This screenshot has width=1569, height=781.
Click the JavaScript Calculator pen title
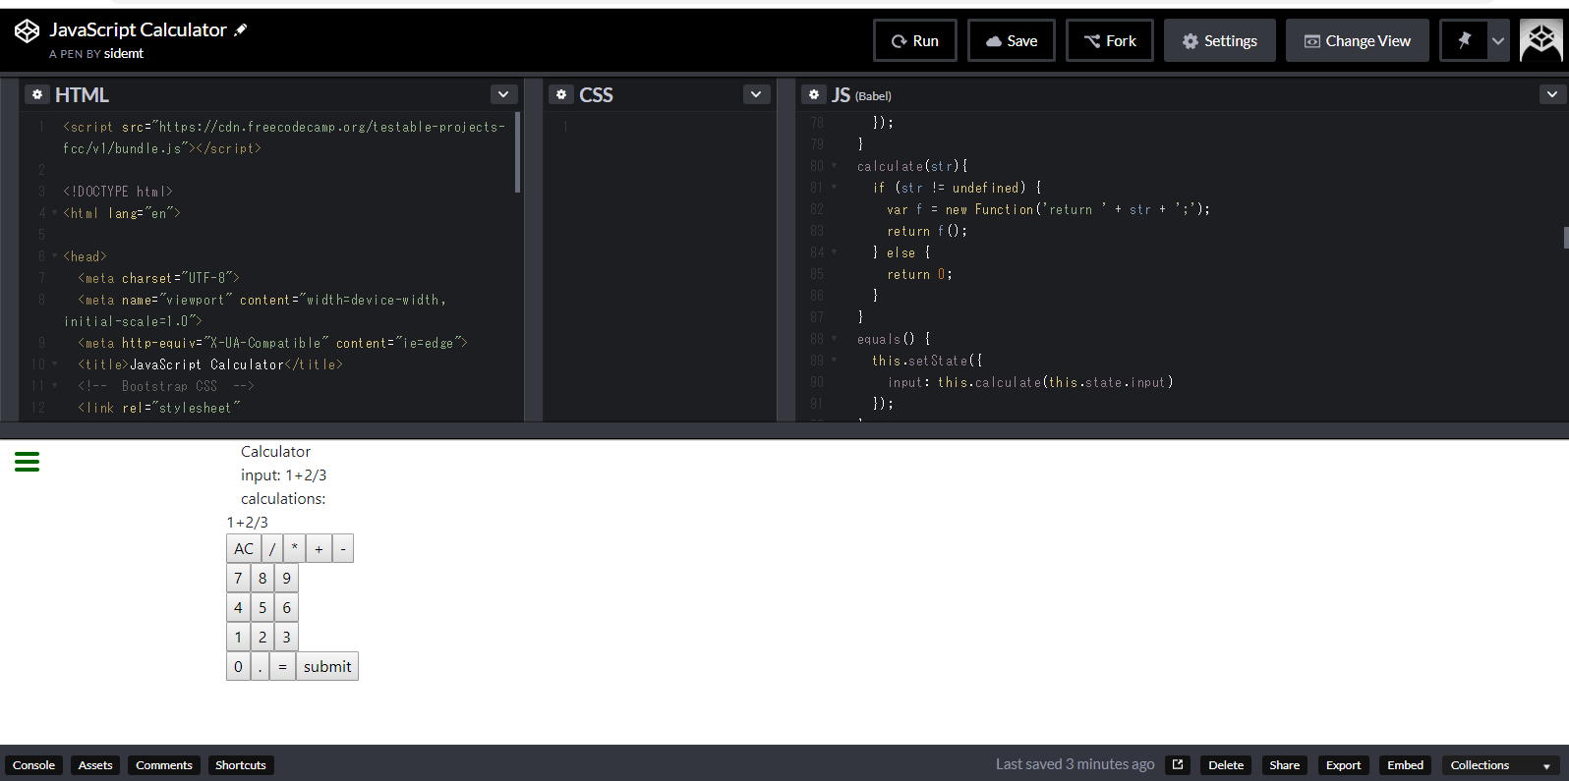(139, 30)
